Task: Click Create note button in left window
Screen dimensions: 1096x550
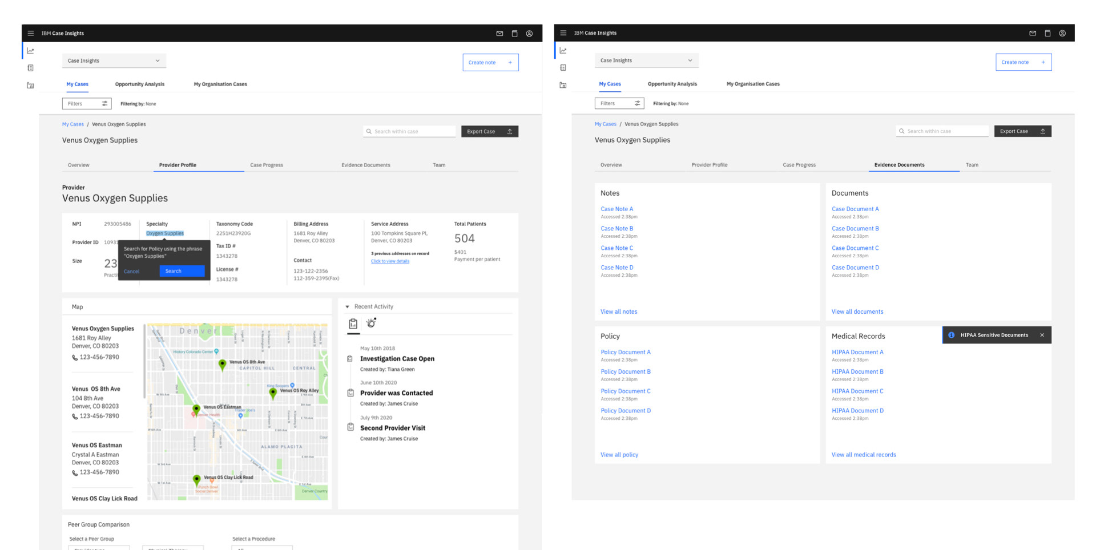Action: (x=490, y=63)
